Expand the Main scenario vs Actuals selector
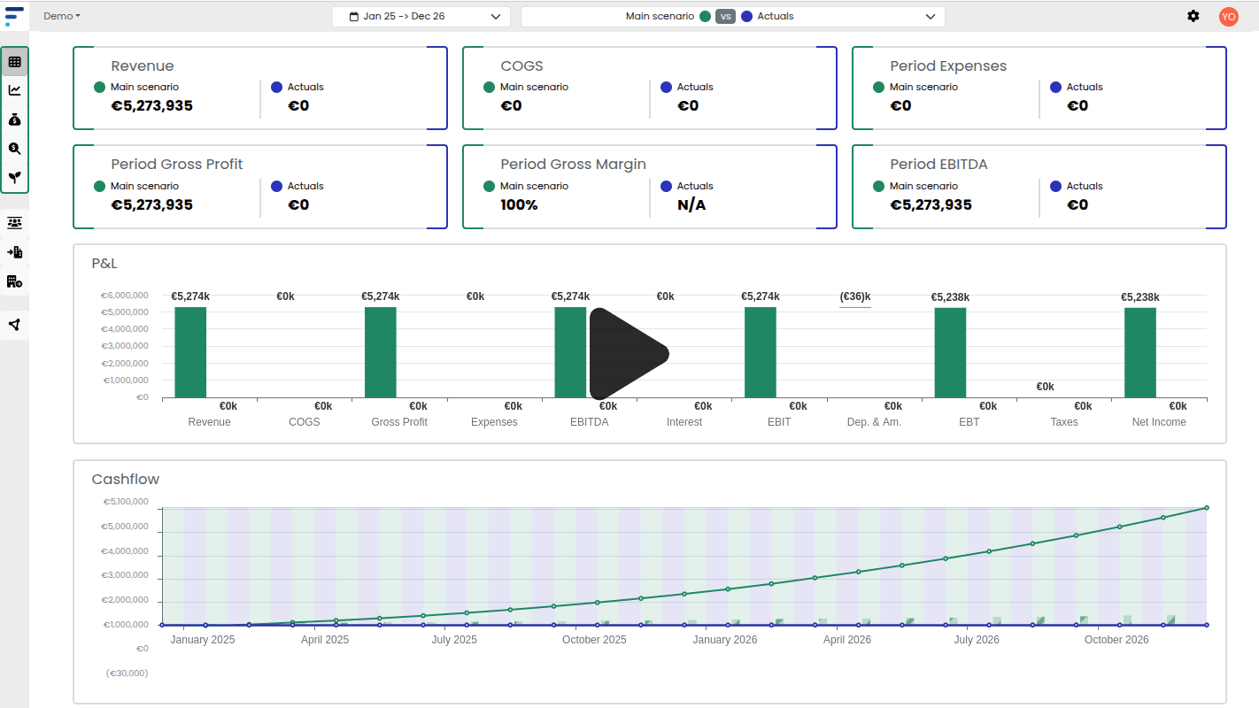This screenshot has height=708, width=1259. (732, 17)
